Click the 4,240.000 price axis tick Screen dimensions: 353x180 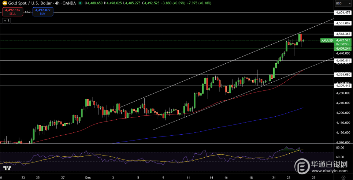343,103
